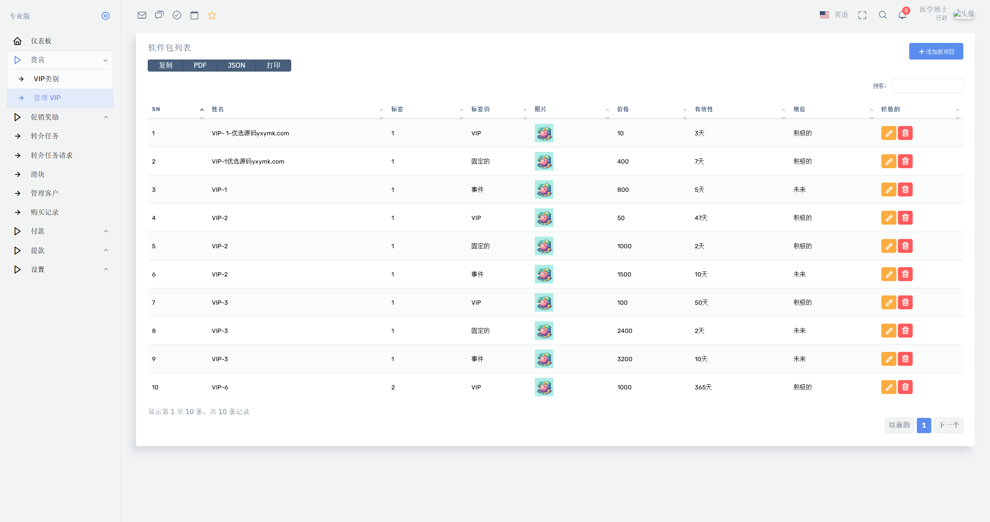Delete the VIP-1 800 price row
The height and width of the screenshot is (522, 990).
(905, 189)
